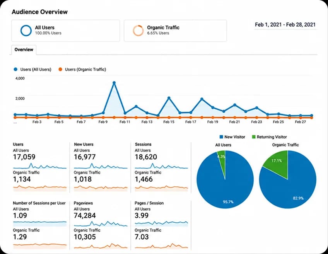Click the Pageviews metric title
This screenshot has height=254, width=328.
pos(83,203)
